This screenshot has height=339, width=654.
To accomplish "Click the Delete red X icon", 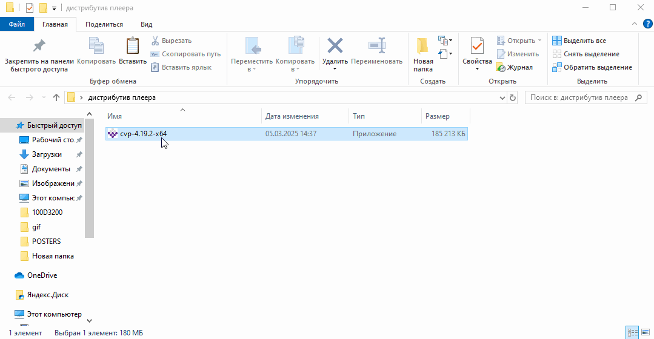I will (335, 47).
